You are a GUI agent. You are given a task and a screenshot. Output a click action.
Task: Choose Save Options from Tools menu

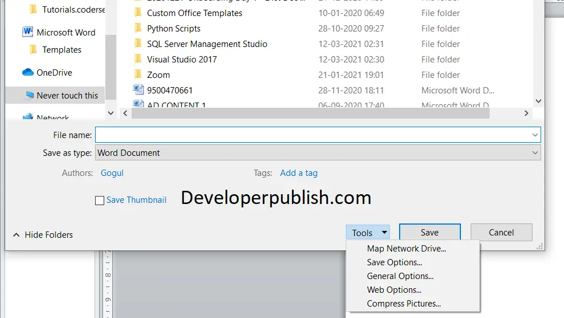coord(394,262)
